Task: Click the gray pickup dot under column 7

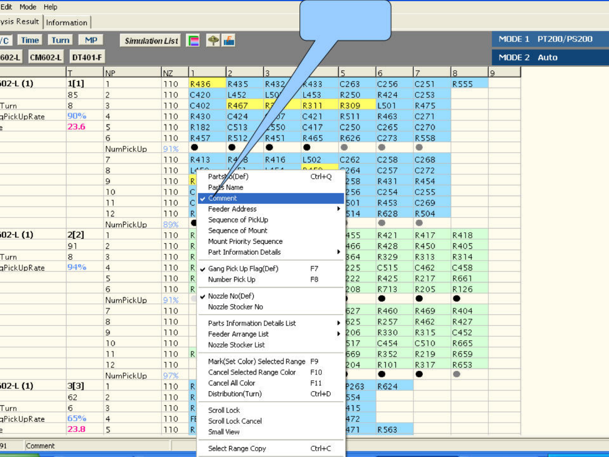Action: pyautogui.click(x=419, y=147)
